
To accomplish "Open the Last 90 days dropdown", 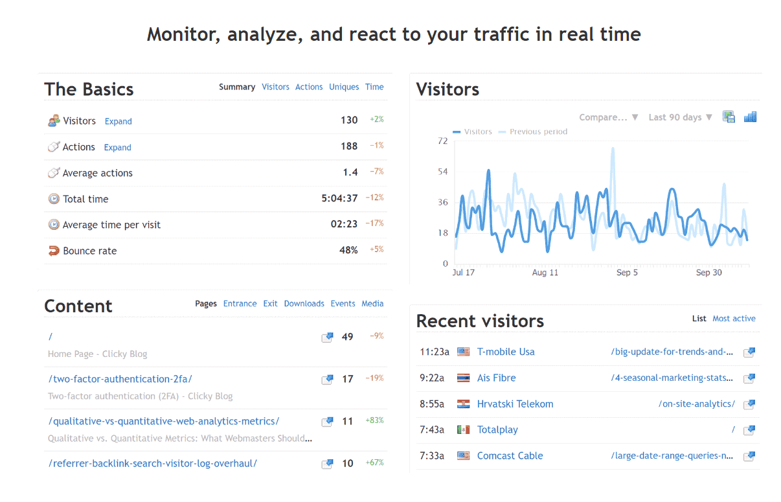I will pos(681,117).
